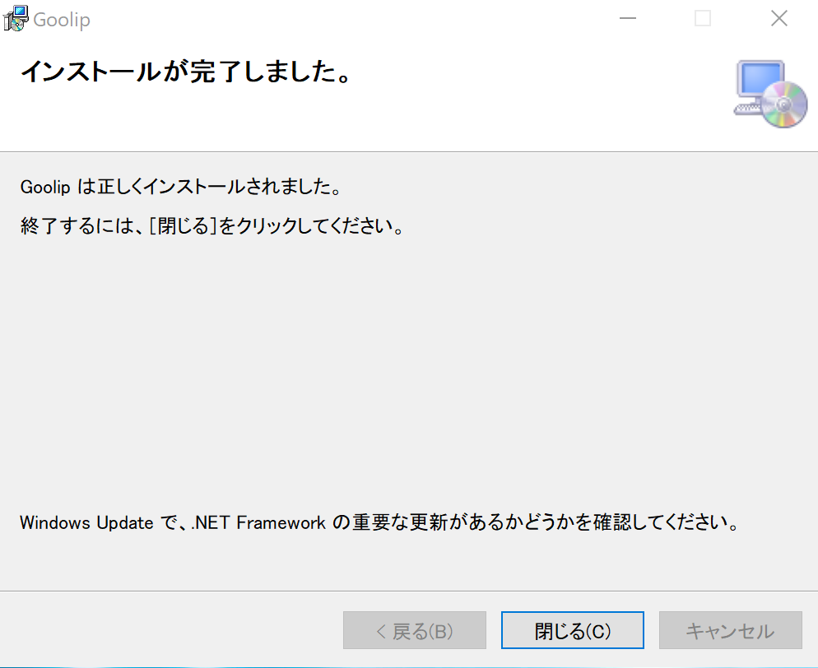Click the Goolip installer icon in title bar
This screenshot has width=818, height=668.
click(x=15, y=19)
